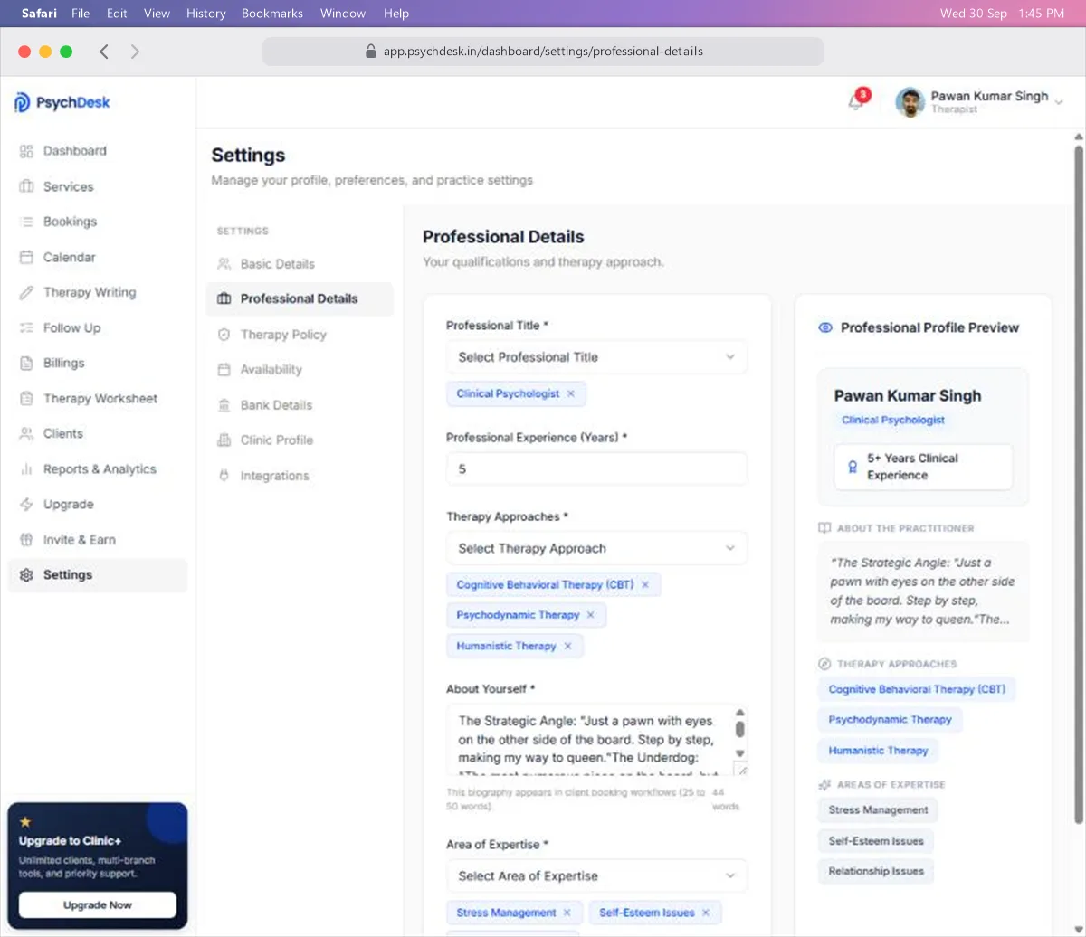The image size is (1086, 937).
Task: Click the page vertical scrollbar
Action: (1078, 484)
